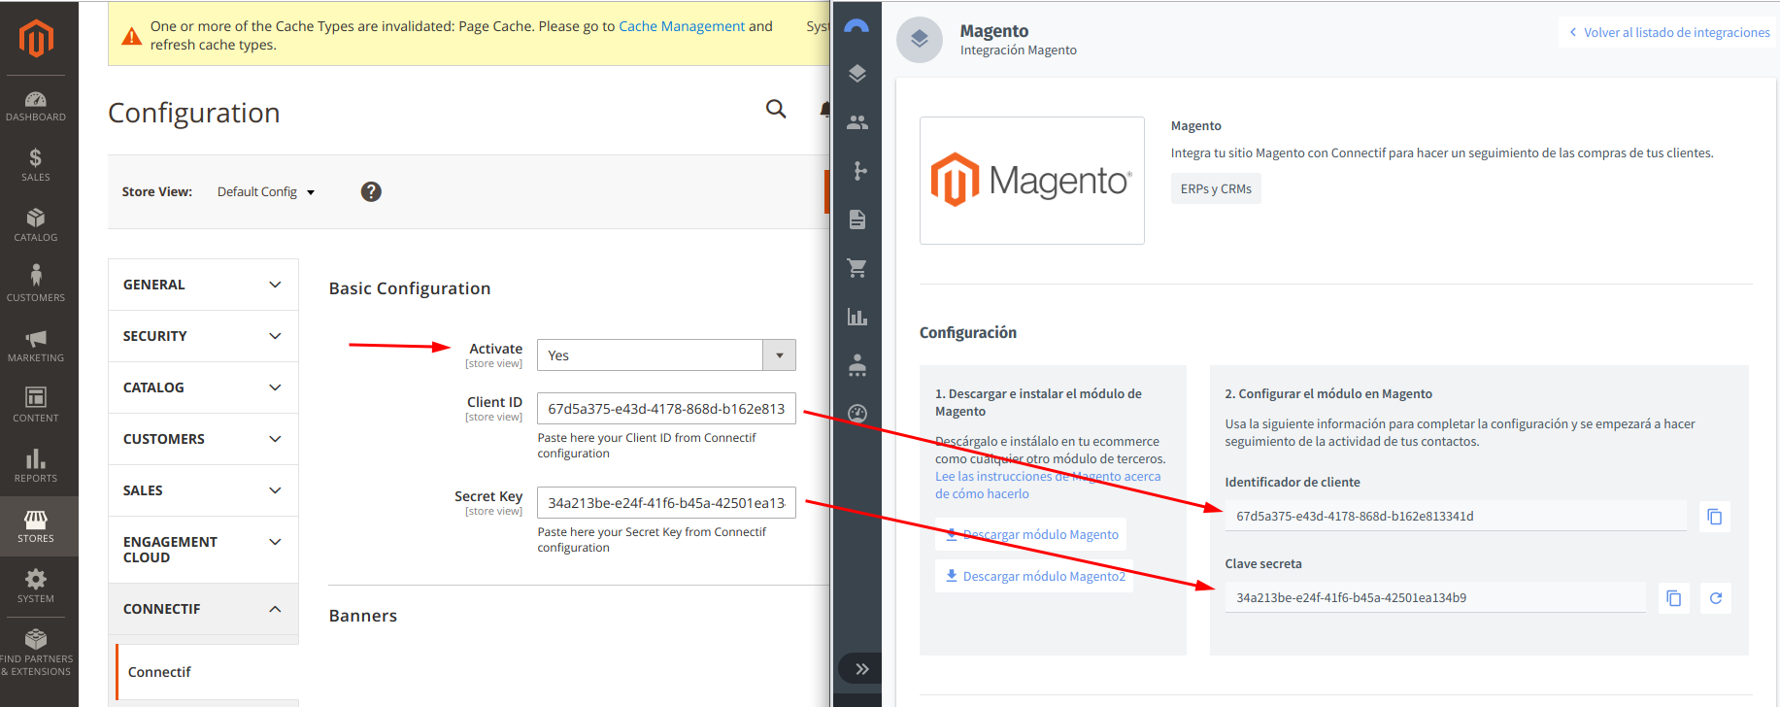
Task: Expand the SALES configuration section
Action: click(x=203, y=490)
